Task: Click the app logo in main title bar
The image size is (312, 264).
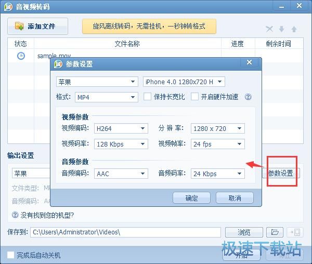Action: (8, 7)
